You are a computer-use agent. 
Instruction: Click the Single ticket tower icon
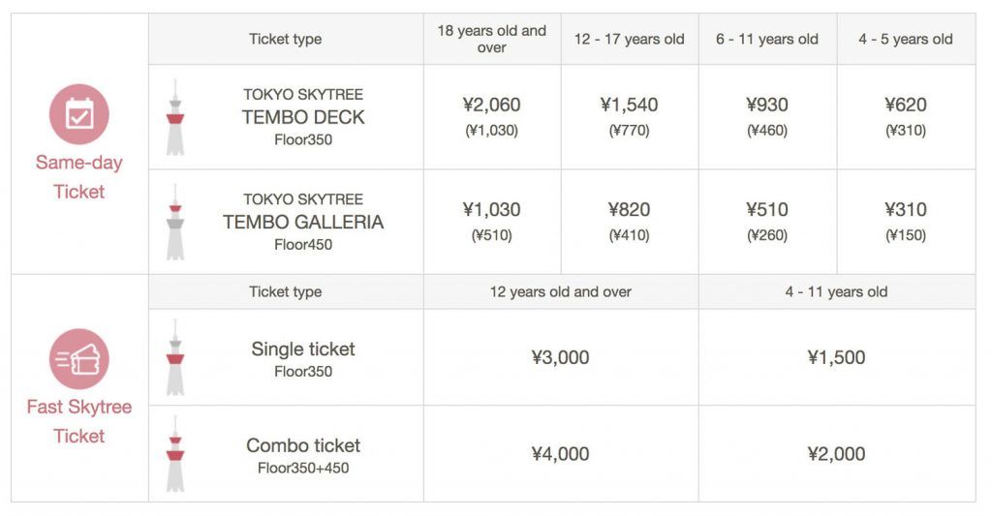tap(175, 357)
